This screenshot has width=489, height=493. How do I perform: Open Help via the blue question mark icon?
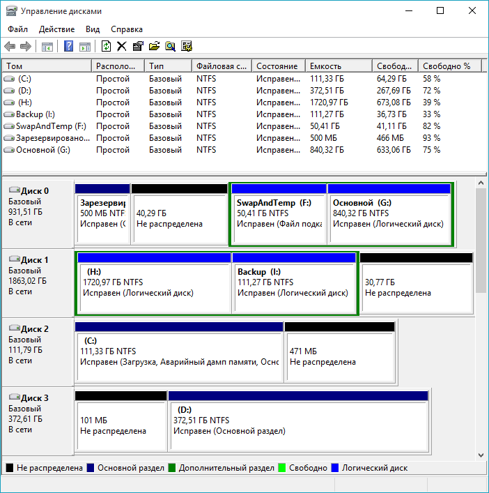(68, 46)
